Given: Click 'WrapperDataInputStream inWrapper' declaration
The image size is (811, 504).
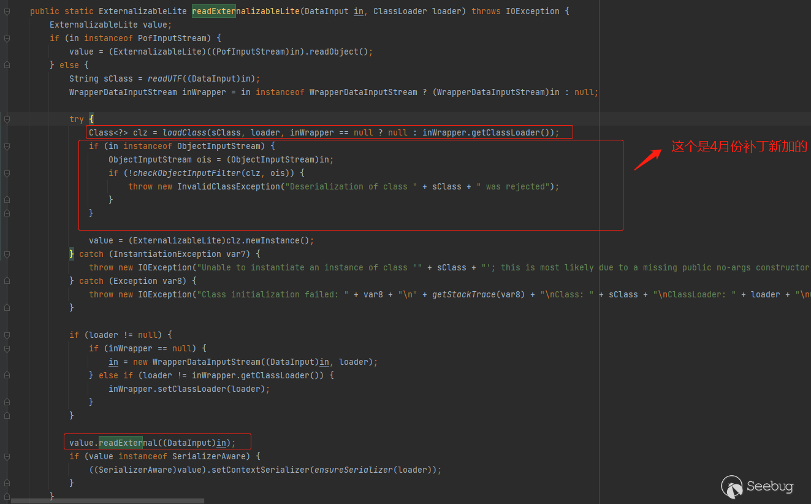Looking at the screenshot, I should click(148, 92).
